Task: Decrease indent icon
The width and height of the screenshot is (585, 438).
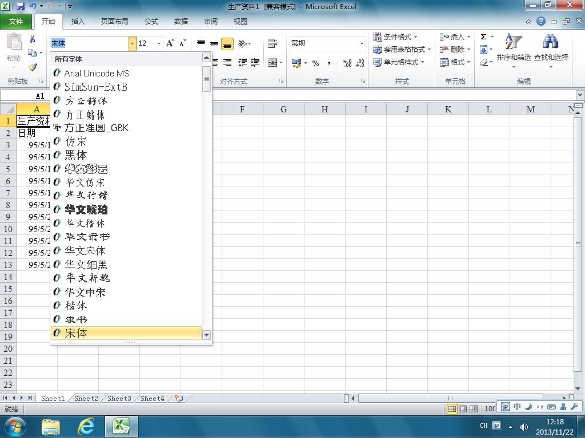Action: tap(242, 63)
